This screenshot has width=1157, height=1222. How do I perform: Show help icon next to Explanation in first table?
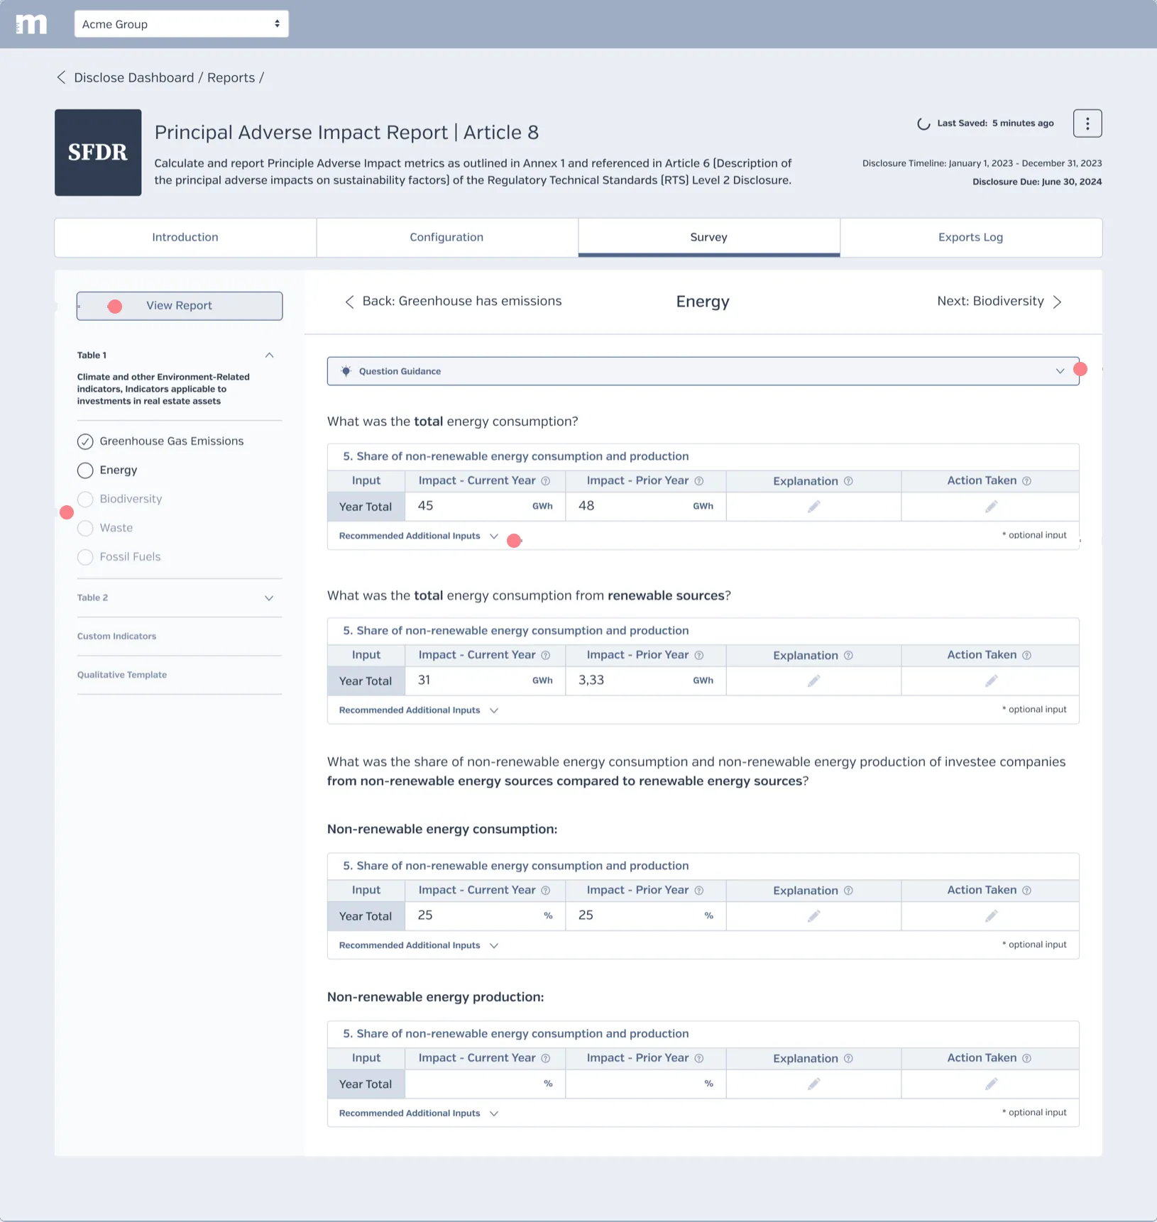click(x=848, y=481)
